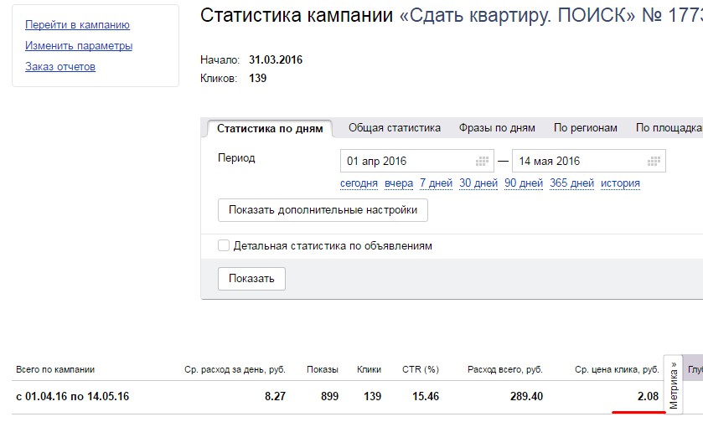Open Перейти в кампанию link
This screenshot has width=703, height=422.
click(77, 25)
